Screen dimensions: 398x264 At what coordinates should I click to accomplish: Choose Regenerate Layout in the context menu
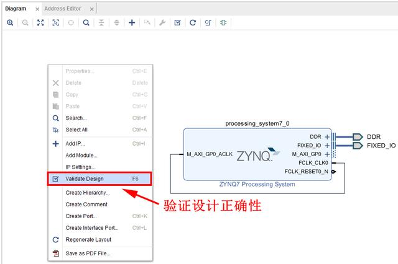(101, 239)
